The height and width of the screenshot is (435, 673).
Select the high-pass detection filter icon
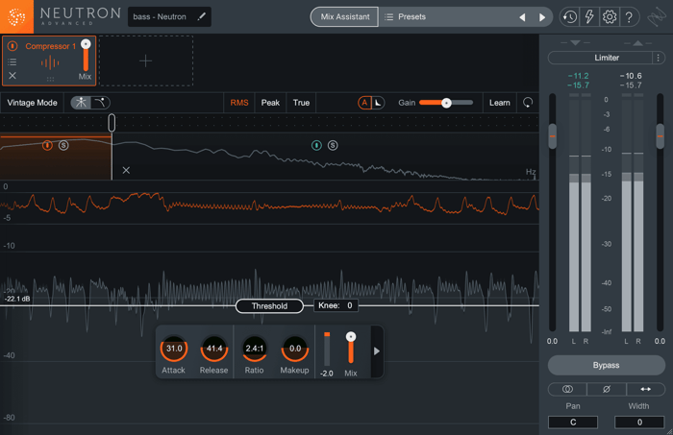tap(100, 103)
